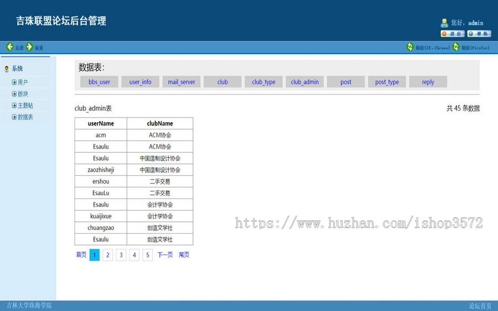Viewport: 498px width, 311px height.
Task: Select the zaozhisheji username cell
Action: point(101,170)
